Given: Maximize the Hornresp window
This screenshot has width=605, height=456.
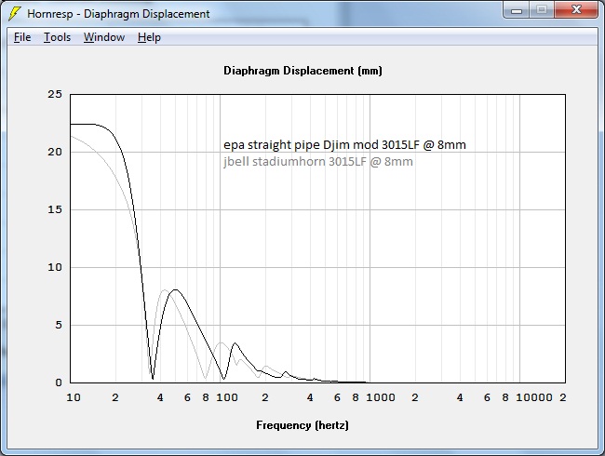Looking at the screenshot, I should tap(542, 10).
